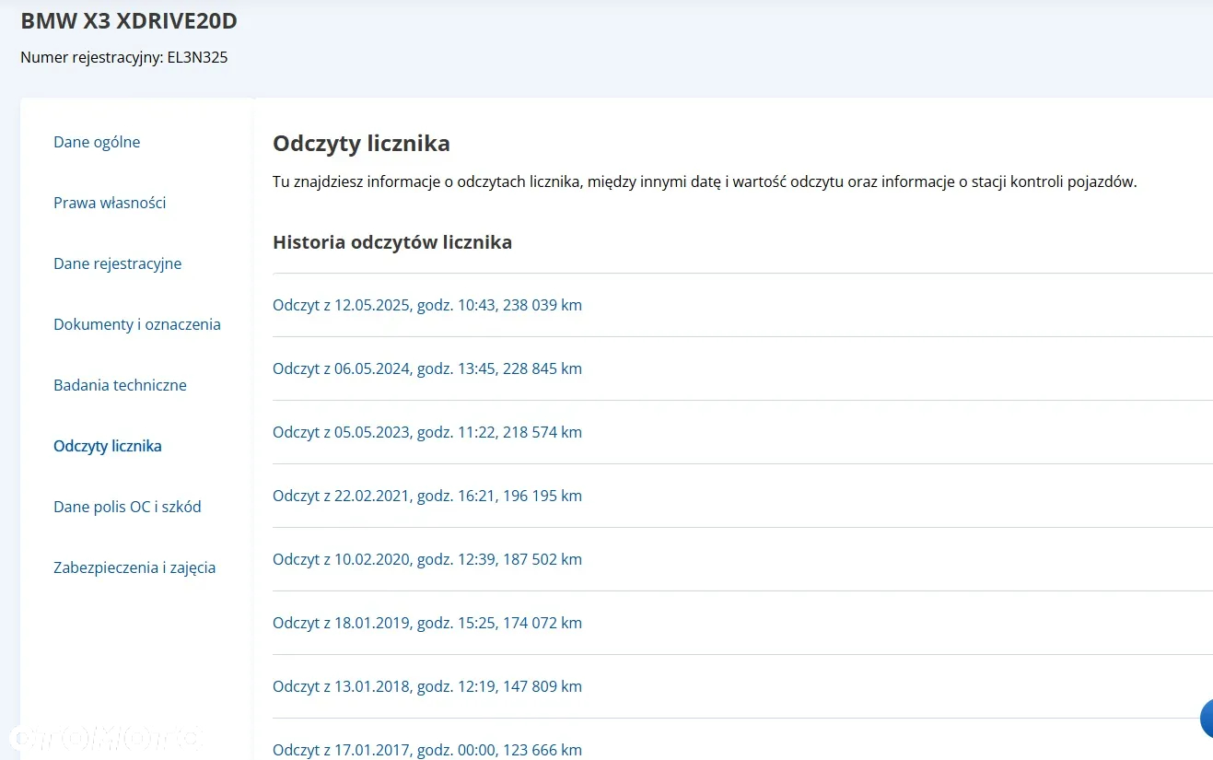1213x760 pixels.
Task: Open reading from 05.05.2023, 218 574 km
Action: [427, 432]
